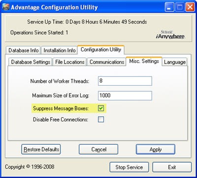Switch to the File Locations tab

(x=69, y=62)
